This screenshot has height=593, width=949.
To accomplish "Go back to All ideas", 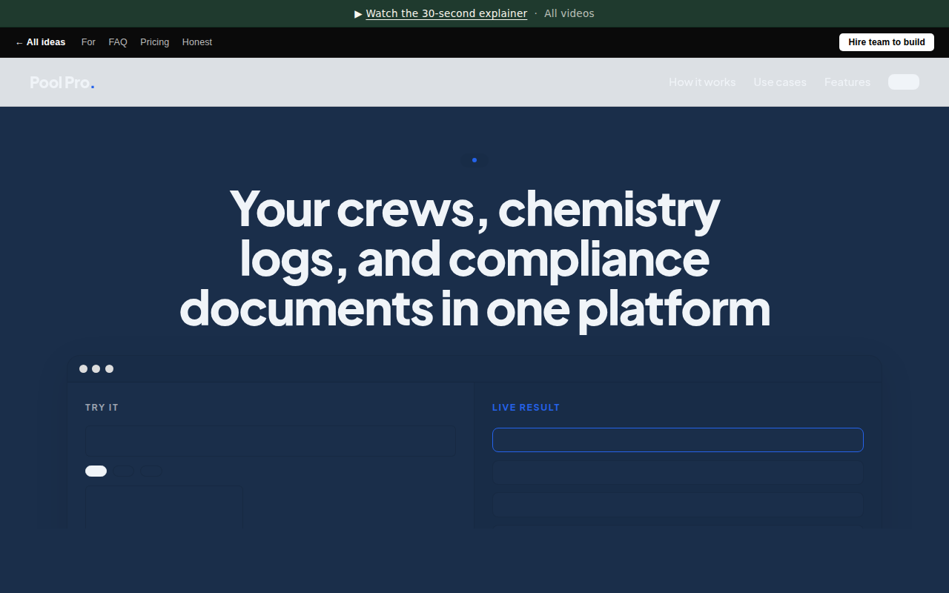I will coord(40,42).
